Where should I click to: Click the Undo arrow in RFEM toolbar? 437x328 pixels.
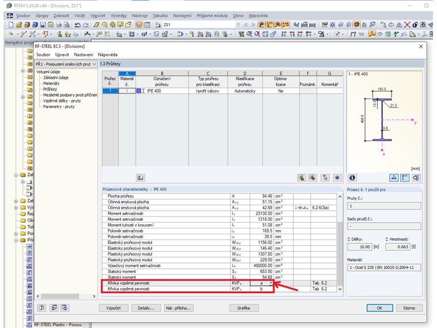pyautogui.click(x=78, y=25)
